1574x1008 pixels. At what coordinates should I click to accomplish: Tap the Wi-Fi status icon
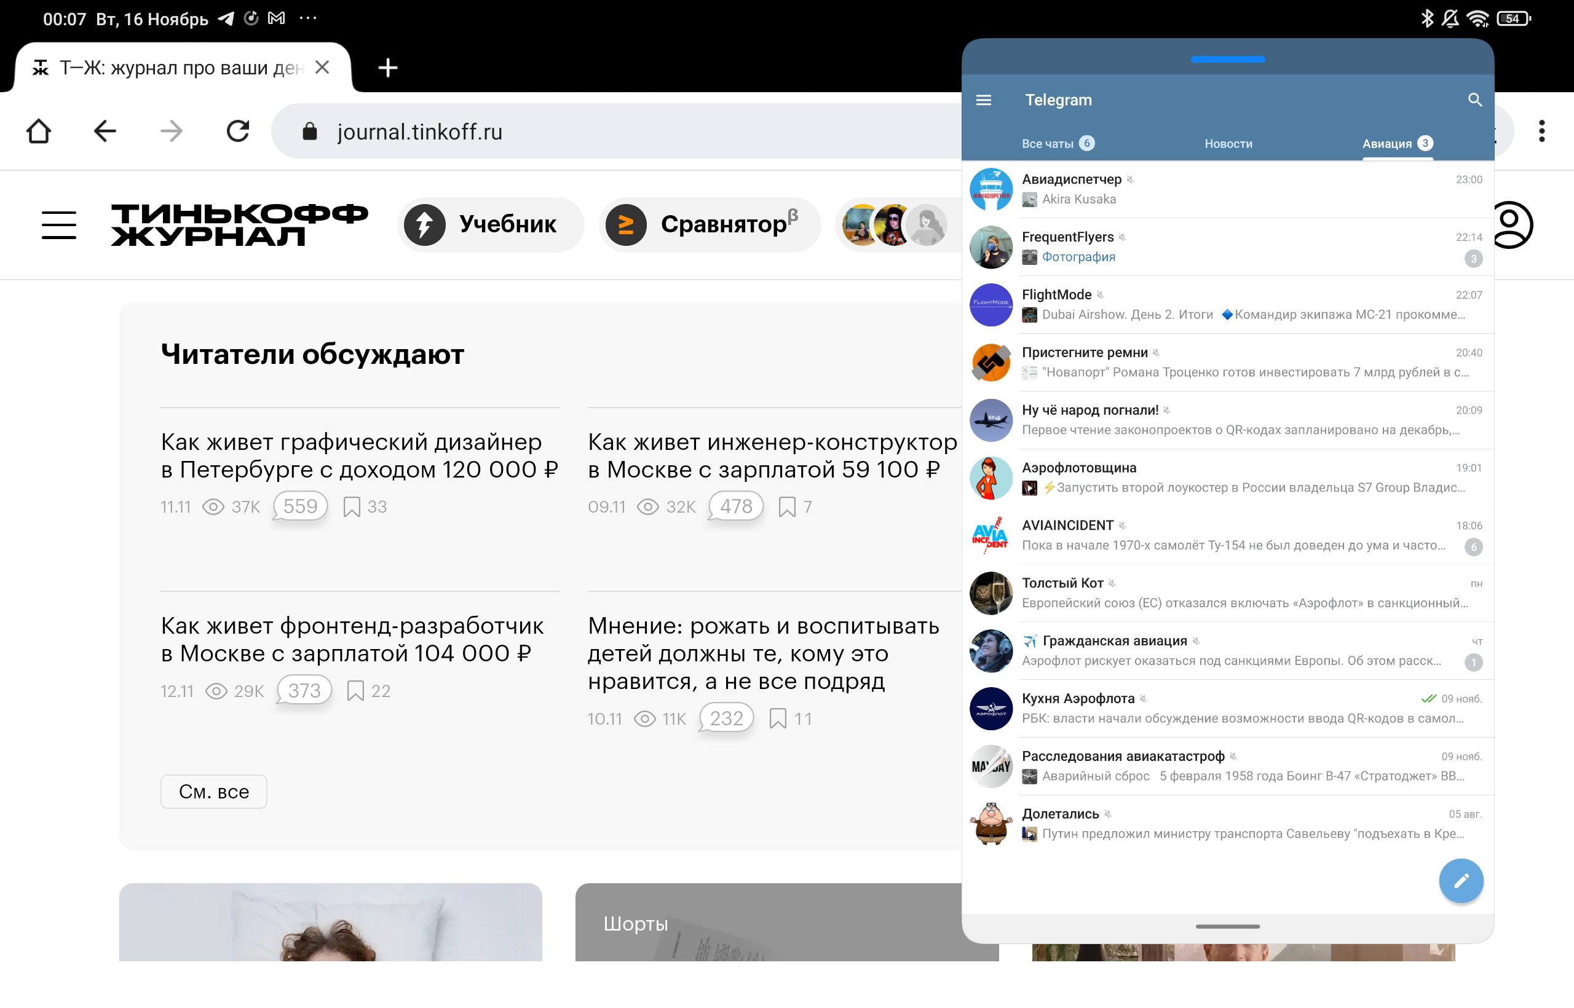tap(1479, 18)
